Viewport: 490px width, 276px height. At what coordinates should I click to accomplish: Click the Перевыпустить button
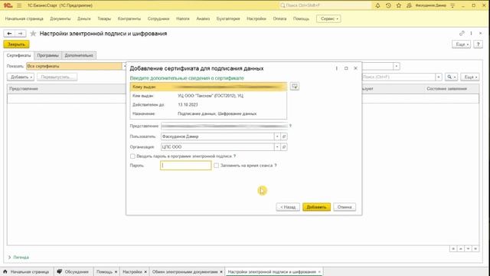57,77
